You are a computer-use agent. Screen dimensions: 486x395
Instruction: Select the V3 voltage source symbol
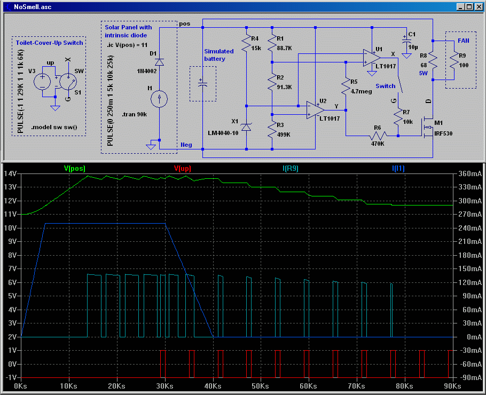[x=42, y=82]
